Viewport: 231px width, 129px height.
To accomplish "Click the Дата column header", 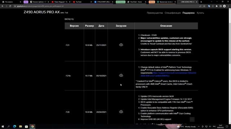I will tap(101, 26).
